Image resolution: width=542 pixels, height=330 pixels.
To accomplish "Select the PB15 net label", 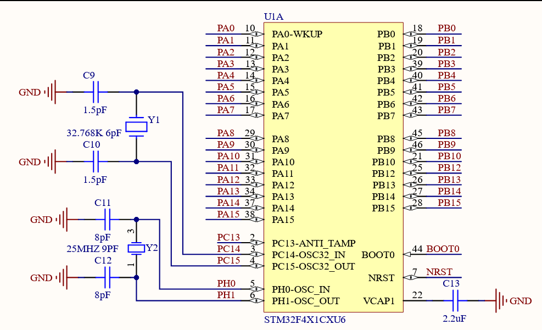I will coord(449,203).
